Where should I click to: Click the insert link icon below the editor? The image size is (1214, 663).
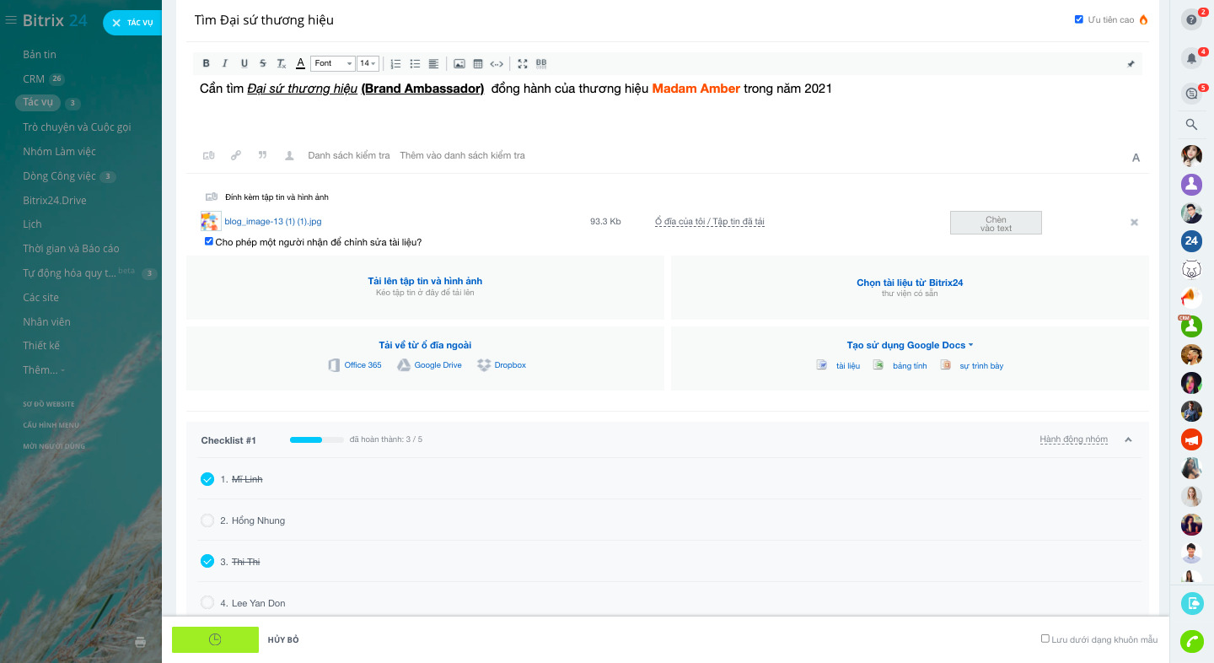coord(236,155)
